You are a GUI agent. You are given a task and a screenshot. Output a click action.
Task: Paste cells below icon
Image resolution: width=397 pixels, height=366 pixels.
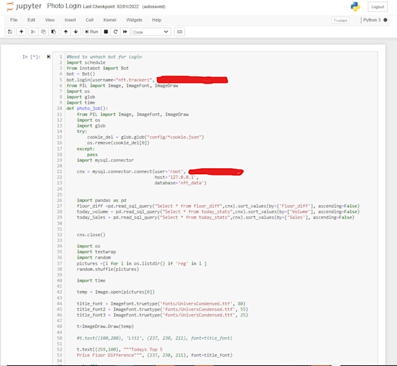[54, 32]
